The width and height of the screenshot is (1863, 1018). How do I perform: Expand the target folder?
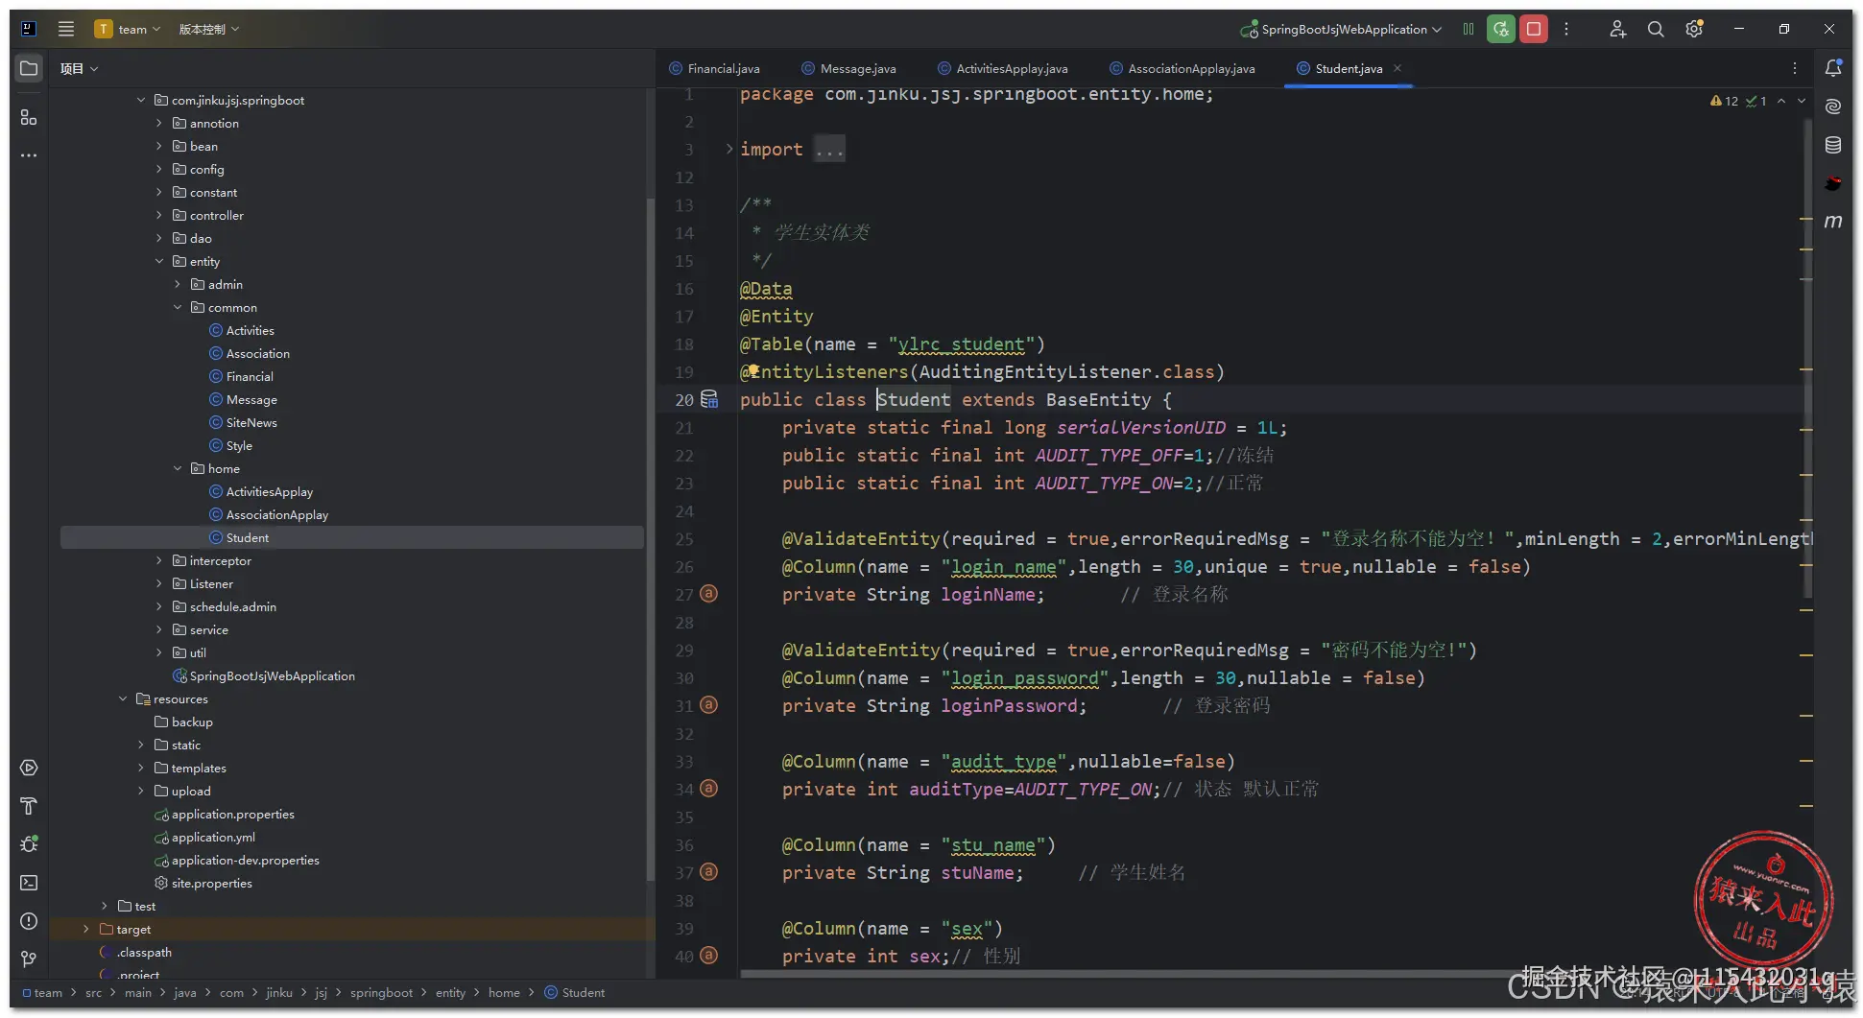86,929
